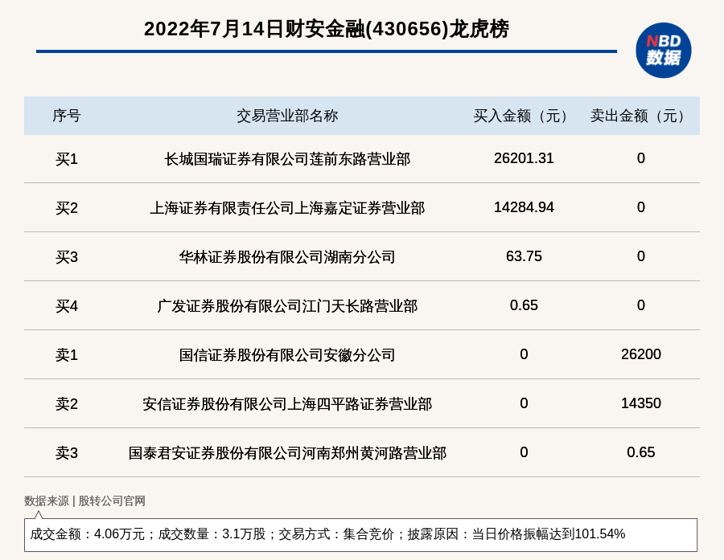Click the buy amount 0 in 卖2 row
The image size is (724, 560).
[524, 403]
